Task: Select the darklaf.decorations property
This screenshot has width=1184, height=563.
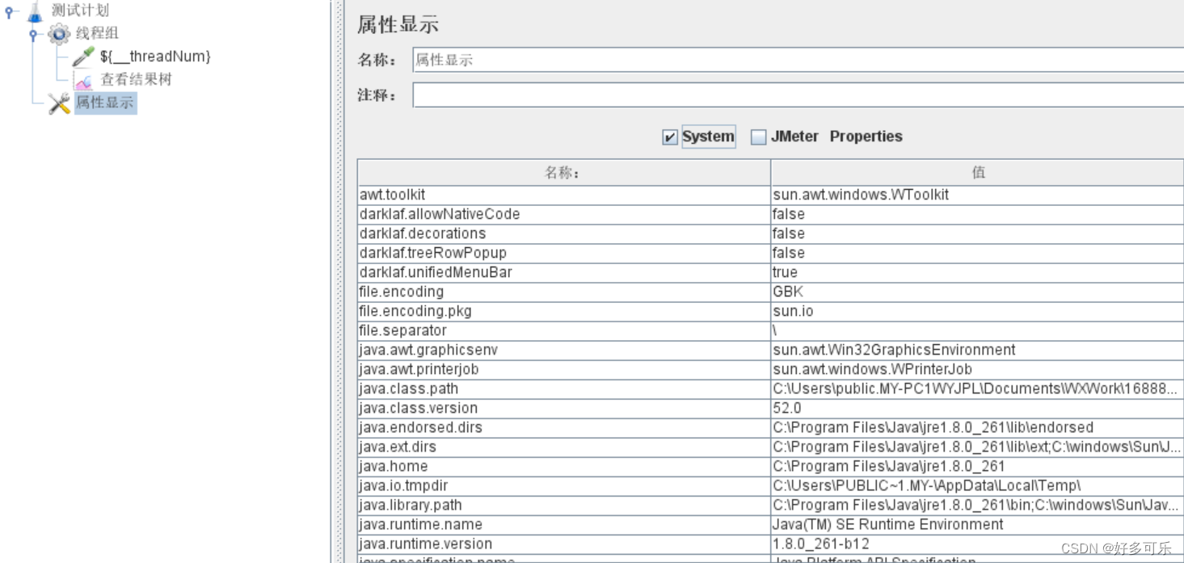Action: [x=563, y=233]
